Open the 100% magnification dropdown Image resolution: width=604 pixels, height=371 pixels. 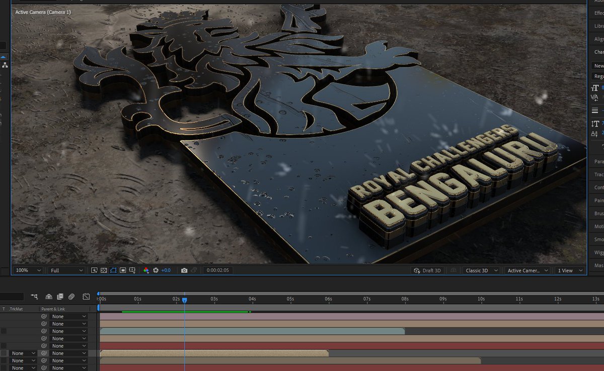tap(28, 270)
